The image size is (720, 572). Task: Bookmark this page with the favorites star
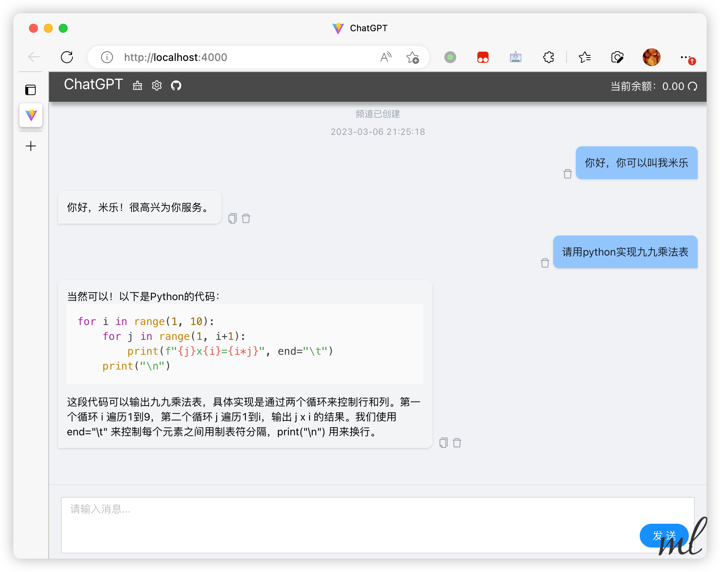coord(412,58)
